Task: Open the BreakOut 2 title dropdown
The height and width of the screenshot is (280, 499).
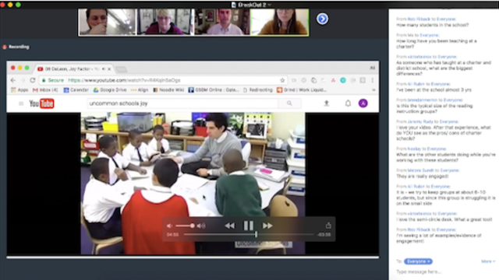Action: tap(252, 5)
